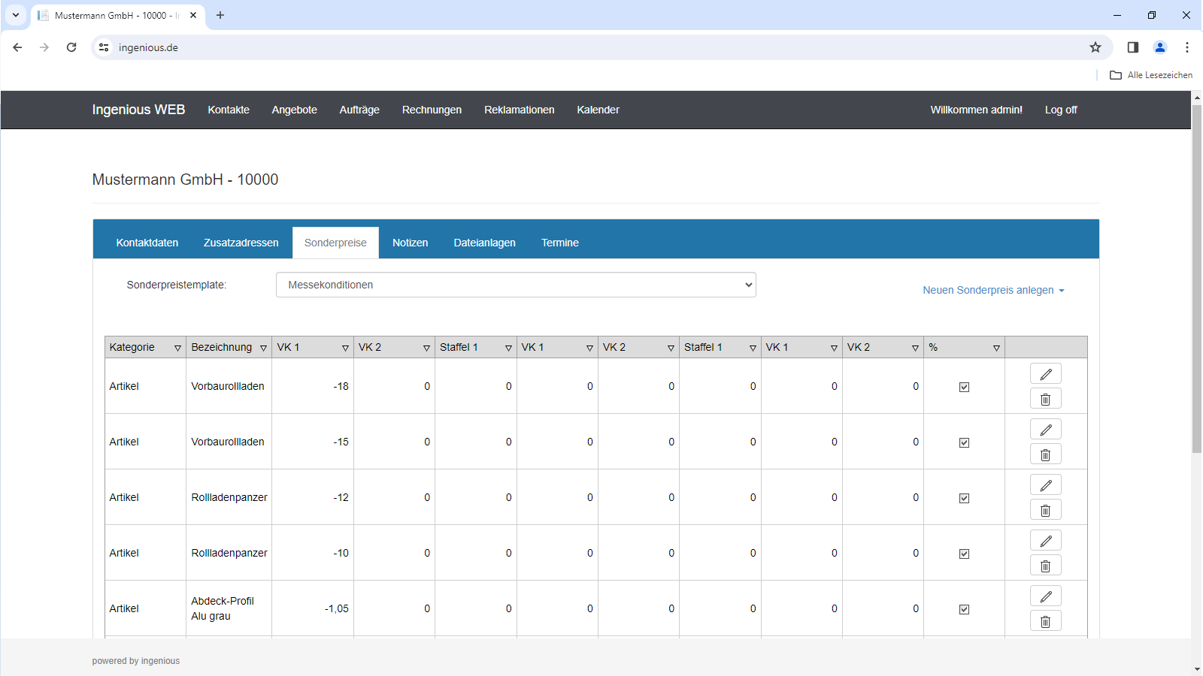Click pencil icon for Rollladenpanzer -12 row

point(1045,485)
